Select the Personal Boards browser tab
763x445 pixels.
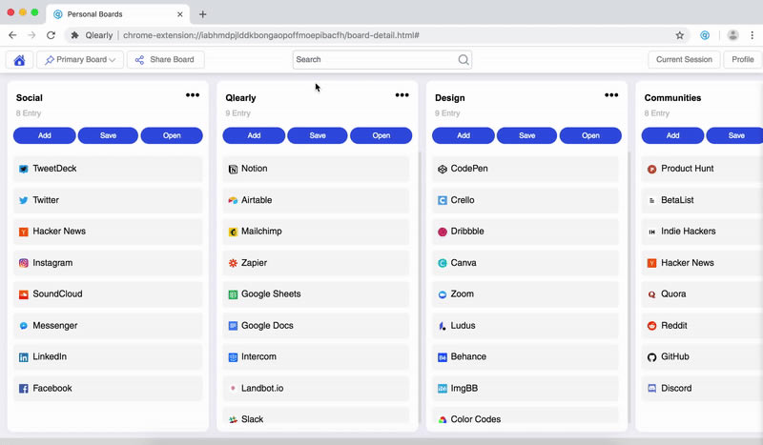[x=116, y=14]
